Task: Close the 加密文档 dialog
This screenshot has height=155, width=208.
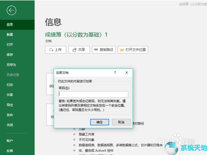Action: pos(127,73)
